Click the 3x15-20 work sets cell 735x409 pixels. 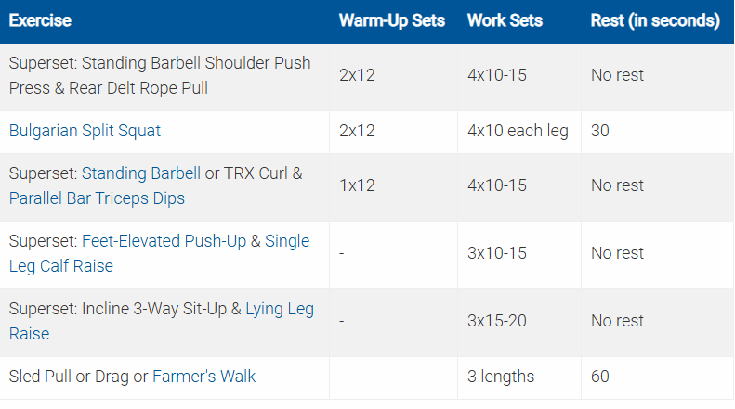pyautogui.click(x=497, y=321)
